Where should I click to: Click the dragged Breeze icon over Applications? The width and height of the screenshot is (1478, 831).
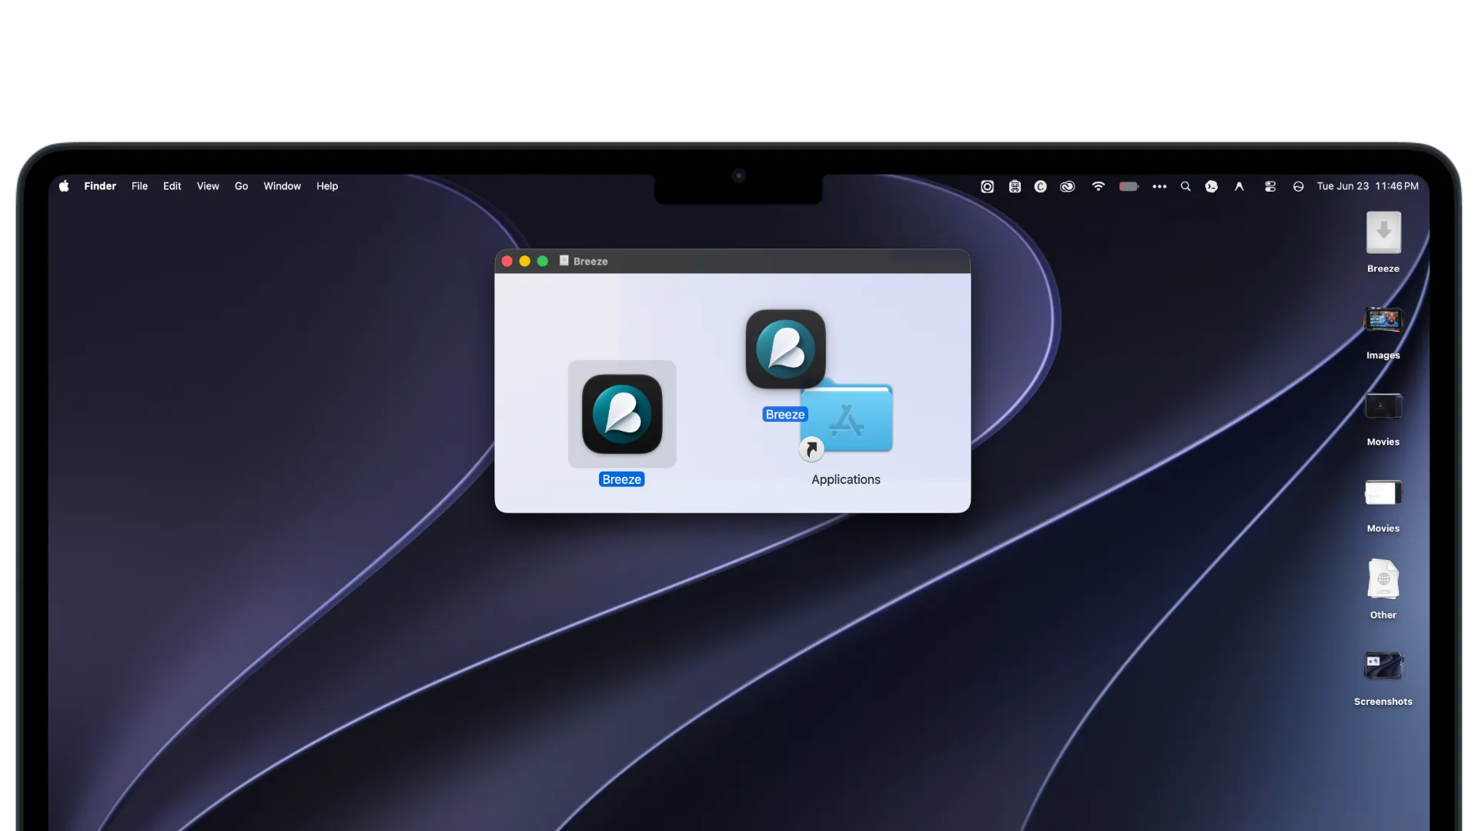[x=785, y=349]
